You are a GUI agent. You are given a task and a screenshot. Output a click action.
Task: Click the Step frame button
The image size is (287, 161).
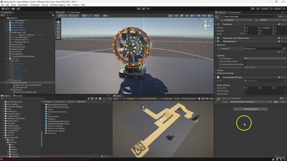coord(148,8)
